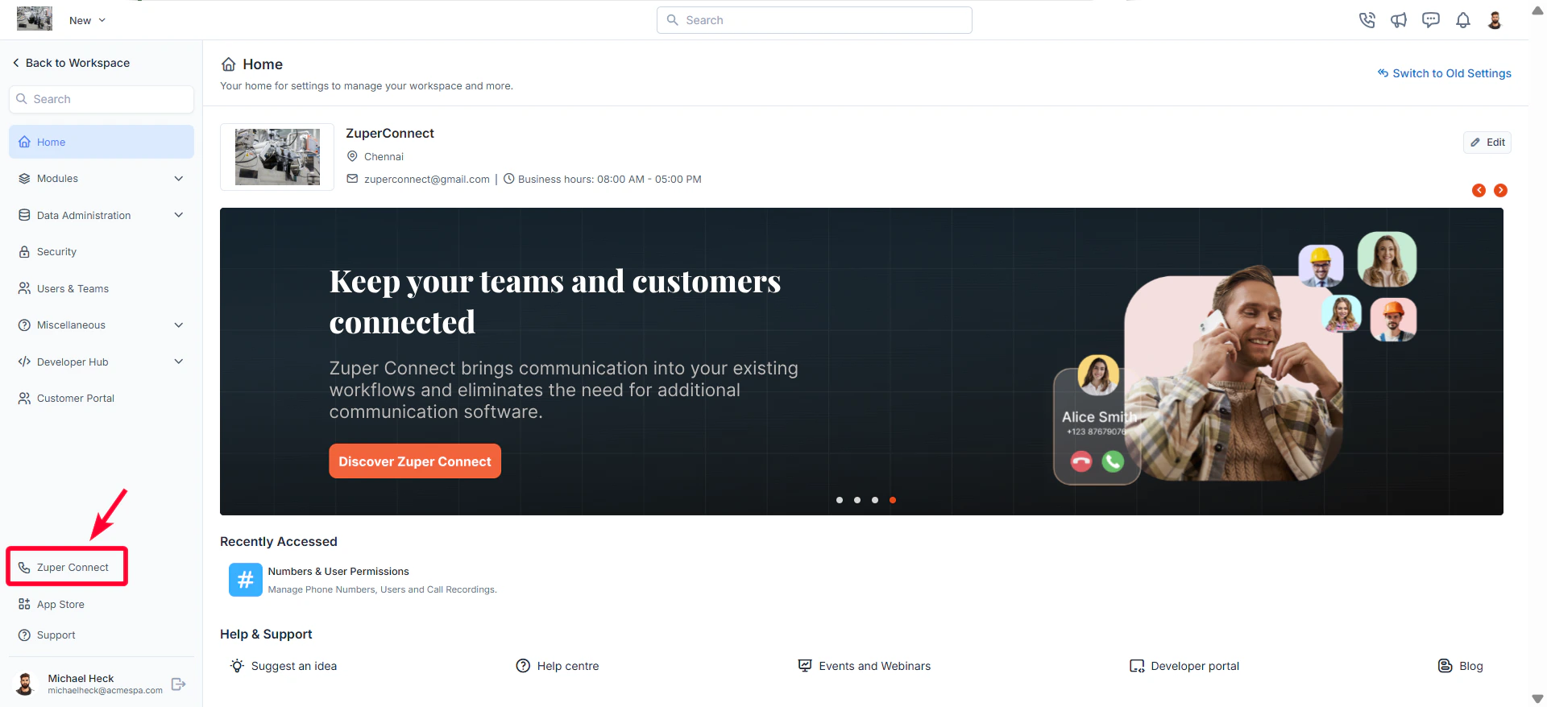Screen dimensions: 1547x707
Task: Open the announcements megaphone icon
Action: (1399, 20)
